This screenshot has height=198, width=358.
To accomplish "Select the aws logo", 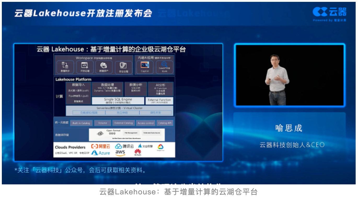I will (120, 153).
